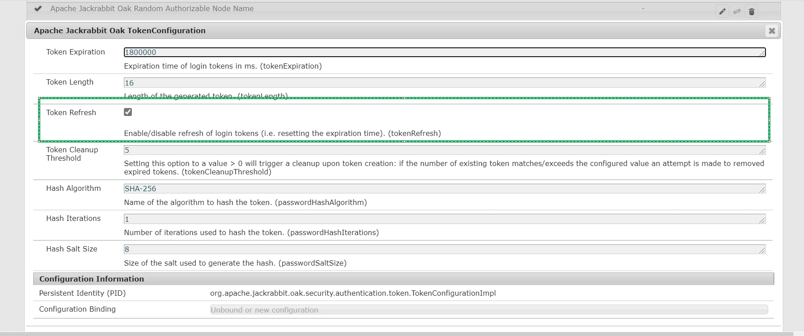Click the passwordHashIterations description text

point(251,232)
